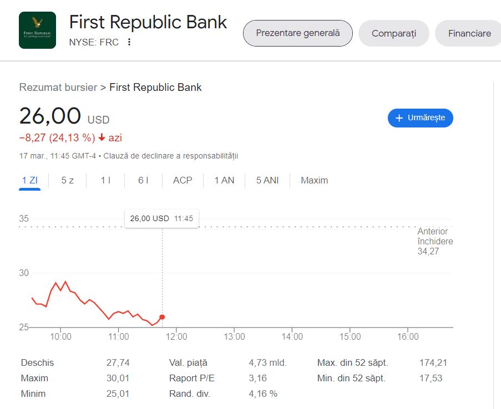Click the red price point on chart
Image resolution: width=501 pixels, height=409 pixels.
click(x=162, y=317)
